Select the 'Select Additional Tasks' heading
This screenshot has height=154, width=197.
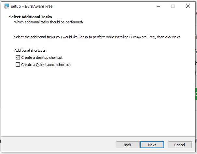[x=30, y=17]
